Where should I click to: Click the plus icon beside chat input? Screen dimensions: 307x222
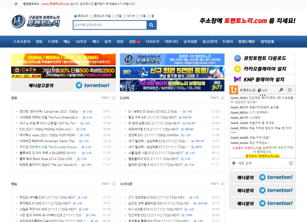[x=233, y=163]
